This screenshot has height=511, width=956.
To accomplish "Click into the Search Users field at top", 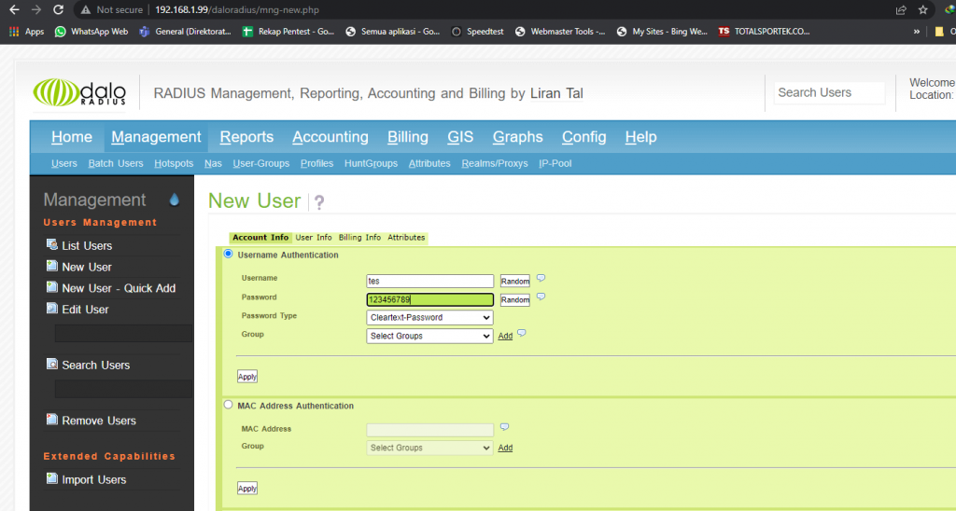I will [x=829, y=92].
